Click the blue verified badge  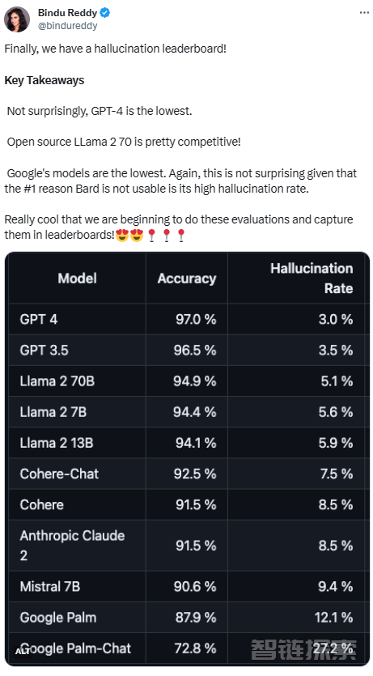[105, 13]
